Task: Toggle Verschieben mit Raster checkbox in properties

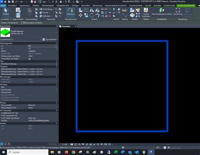Action: click(30, 59)
